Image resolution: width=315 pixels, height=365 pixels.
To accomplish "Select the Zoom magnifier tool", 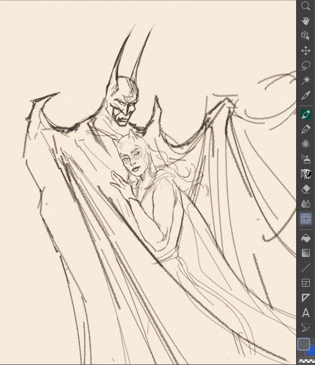I will point(306,6).
